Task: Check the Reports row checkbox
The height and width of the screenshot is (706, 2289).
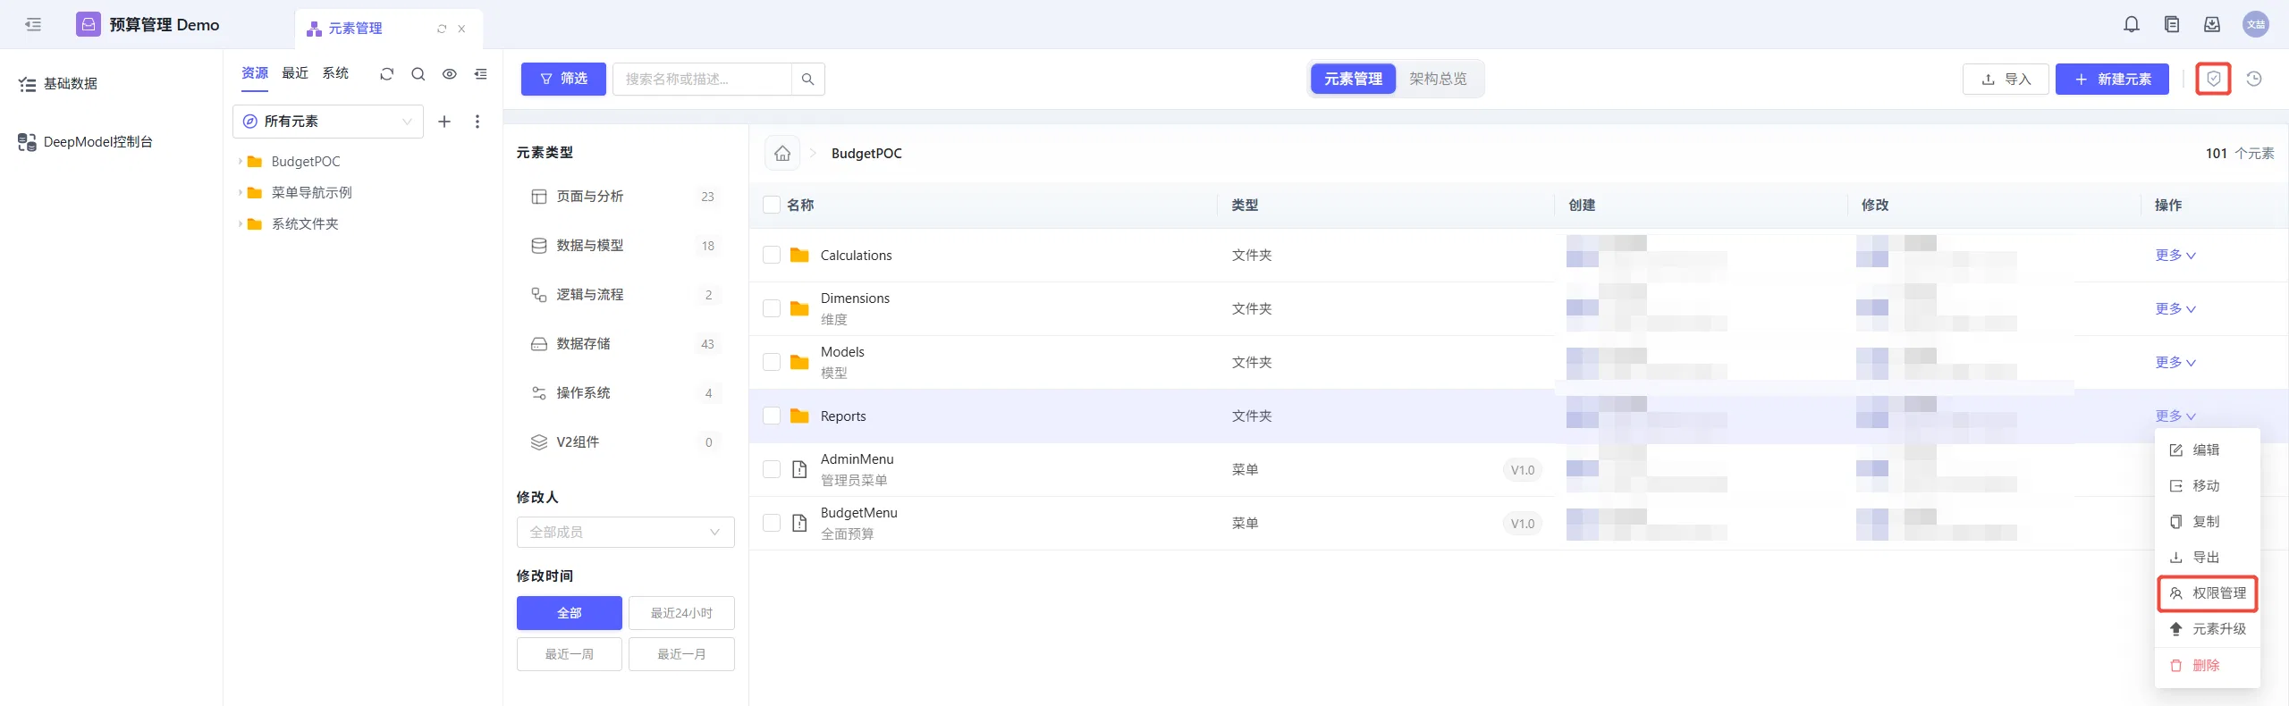Action: pos(772,416)
